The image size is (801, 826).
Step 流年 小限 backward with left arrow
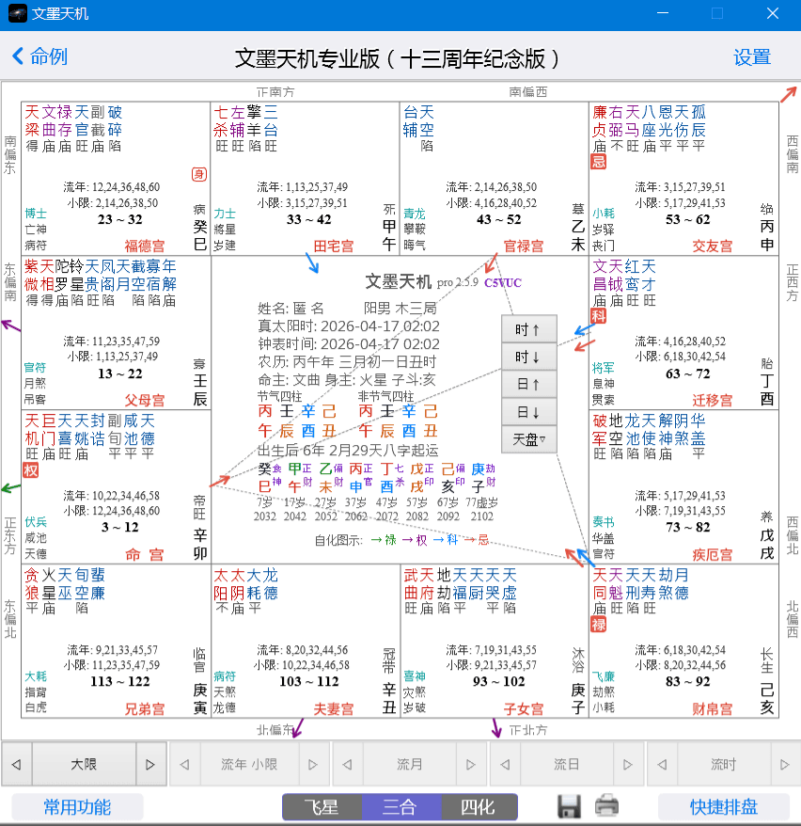pos(184,764)
